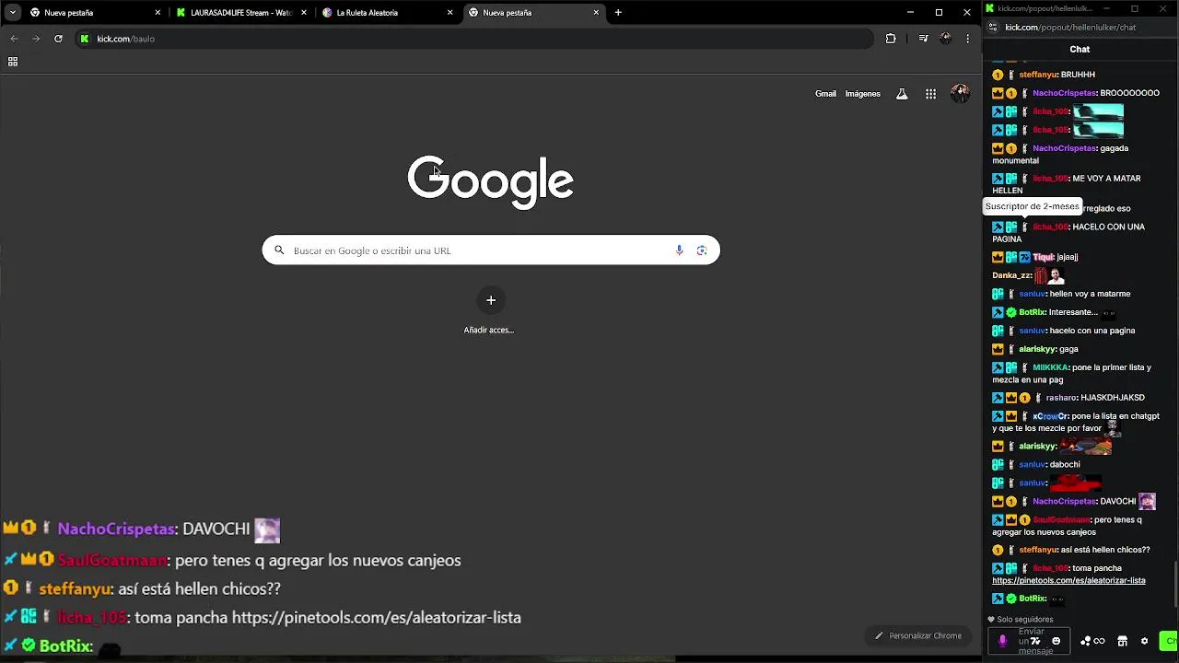Focus the Enviar un mensaje chat input
The width and height of the screenshot is (1179, 663).
point(1031,641)
